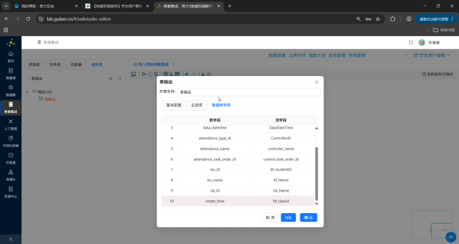
Task: Click the hamburger icon beside 数据集成 header
Action: [39, 42]
